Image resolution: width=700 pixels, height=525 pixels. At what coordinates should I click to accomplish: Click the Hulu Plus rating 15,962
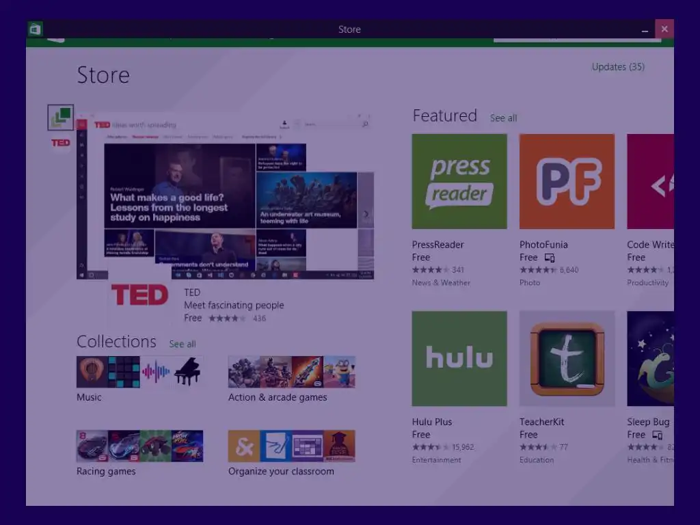click(x=443, y=447)
